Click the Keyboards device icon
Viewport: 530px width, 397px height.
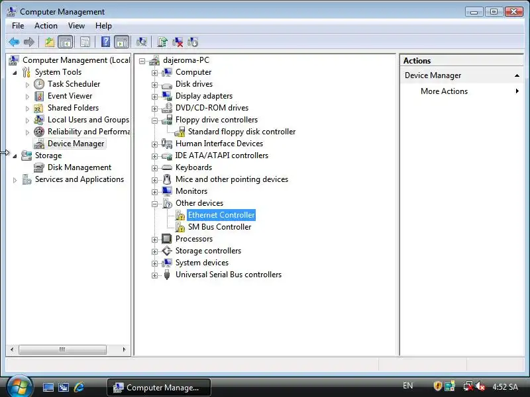[x=167, y=167]
